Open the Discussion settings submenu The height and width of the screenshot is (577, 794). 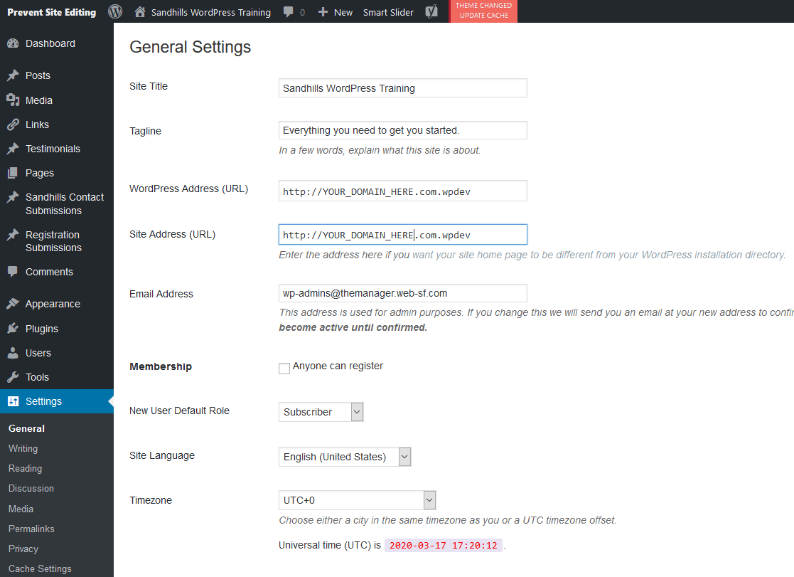click(31, 488)
